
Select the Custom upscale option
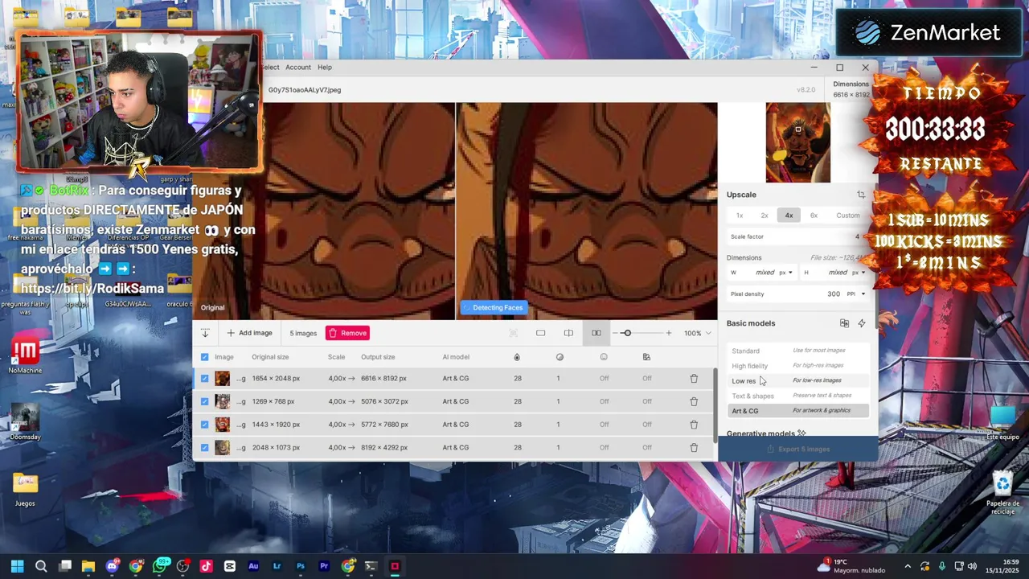click(847, 216)
